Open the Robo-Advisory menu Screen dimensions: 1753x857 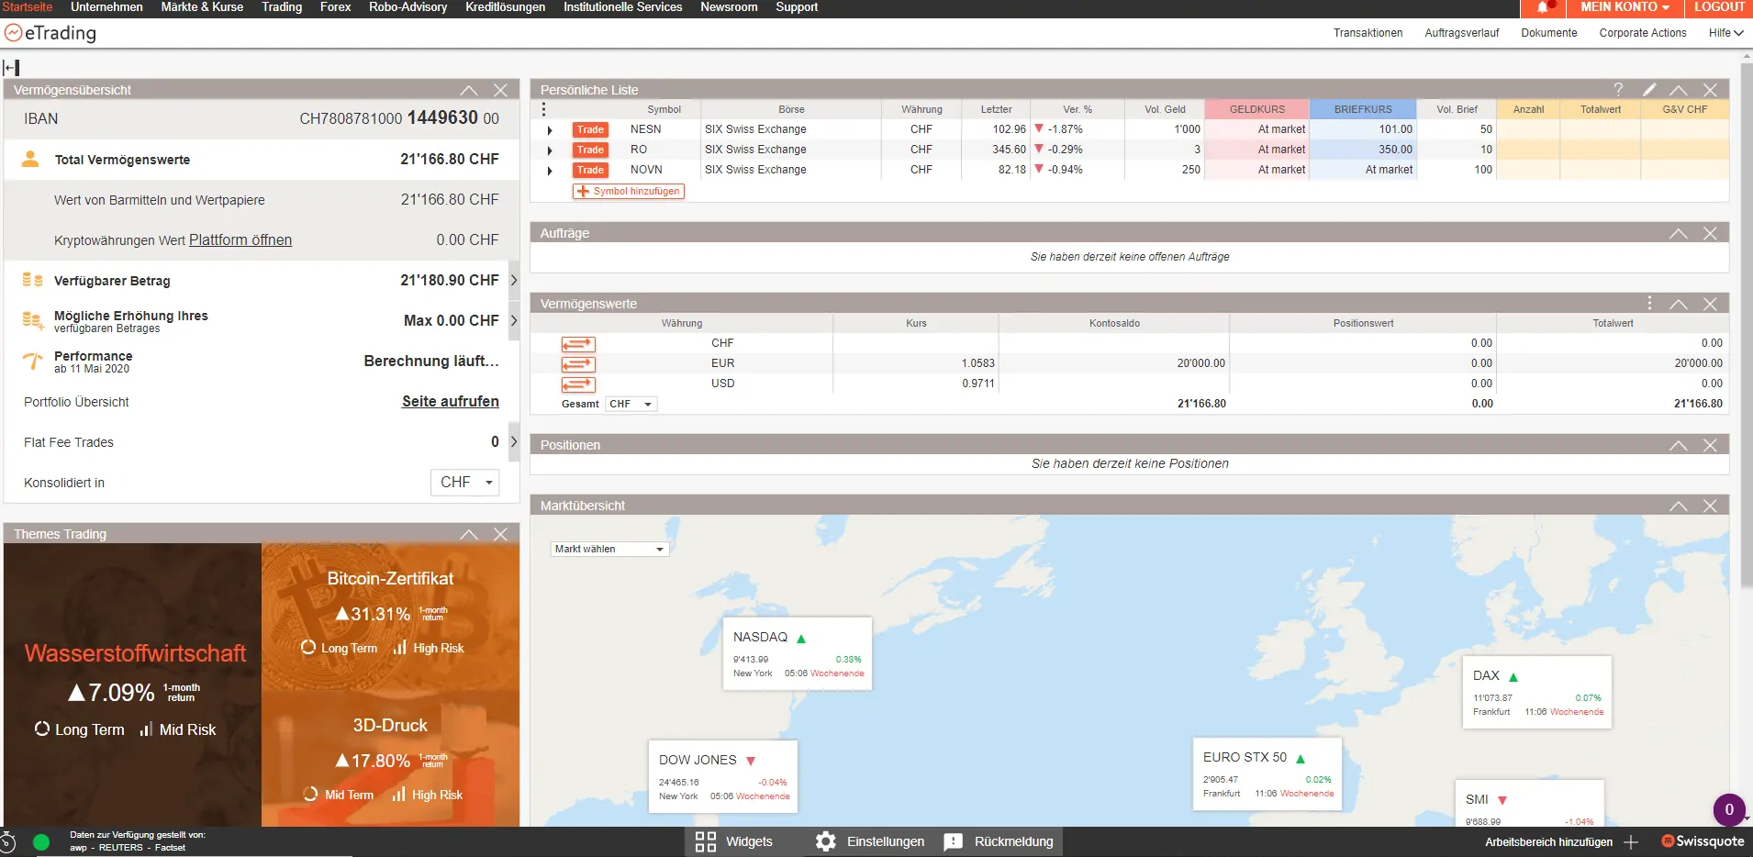coord(408,7)
